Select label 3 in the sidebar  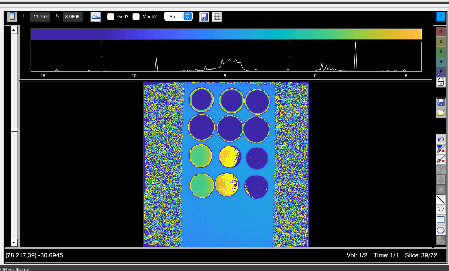click(441, 51)
